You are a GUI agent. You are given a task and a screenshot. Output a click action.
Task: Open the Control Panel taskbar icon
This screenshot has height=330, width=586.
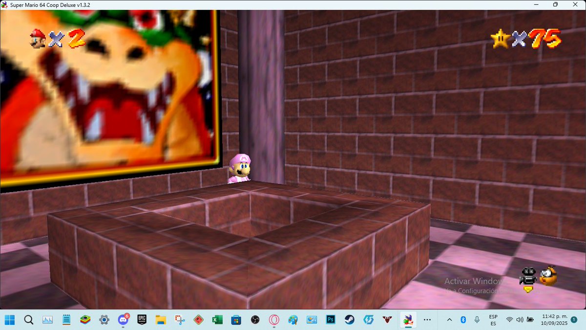(312, 320)
